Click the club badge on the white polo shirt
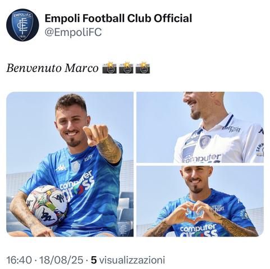This screenshot has height=269, width=270. [205, 142]
